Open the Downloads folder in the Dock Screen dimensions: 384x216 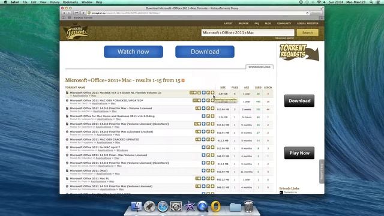[235, 207]
